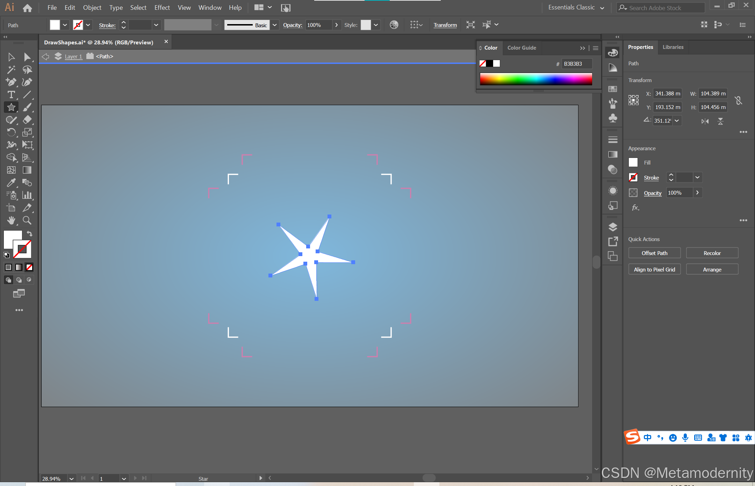Image resolution: width=755 pixels, height=486 pixels.
Task: Select the Type tool
Action: (x=11, y=95)
